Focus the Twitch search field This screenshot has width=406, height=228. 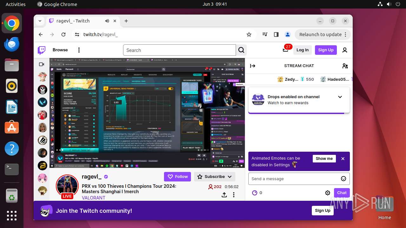pyautogui.click(x=180, y=50)
